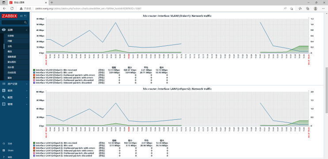Viewport: 328px width, 159px height.
Task: Open 拓扑图 in monitoring submenu
Action: coord(11,67)
